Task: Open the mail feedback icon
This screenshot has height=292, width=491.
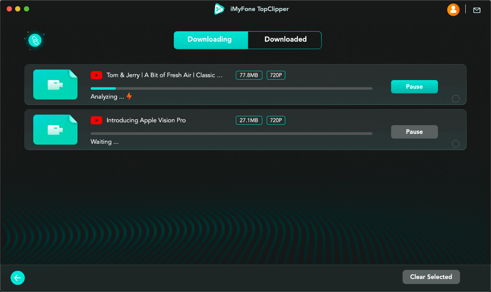Action: (x=477, y=10)
